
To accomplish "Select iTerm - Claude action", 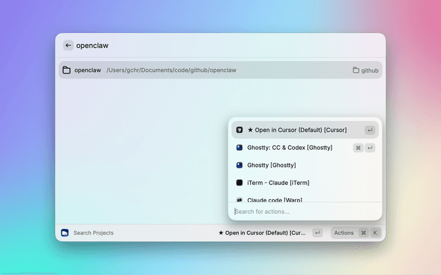I will tap(278, 183).
